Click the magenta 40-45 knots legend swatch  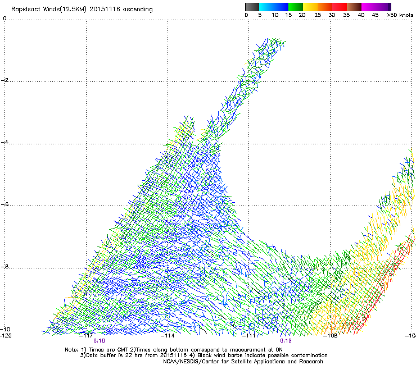point(369,7)
